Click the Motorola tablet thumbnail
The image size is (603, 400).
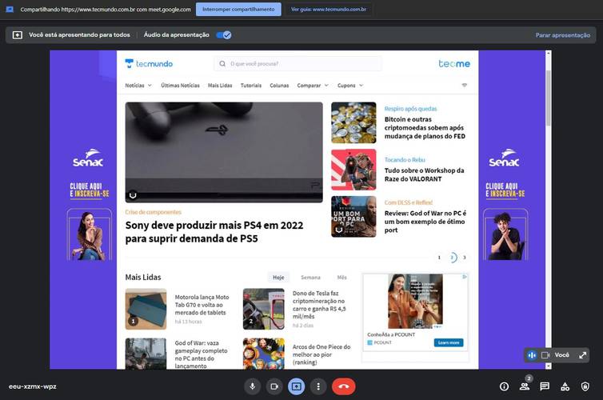coord(146,310)
